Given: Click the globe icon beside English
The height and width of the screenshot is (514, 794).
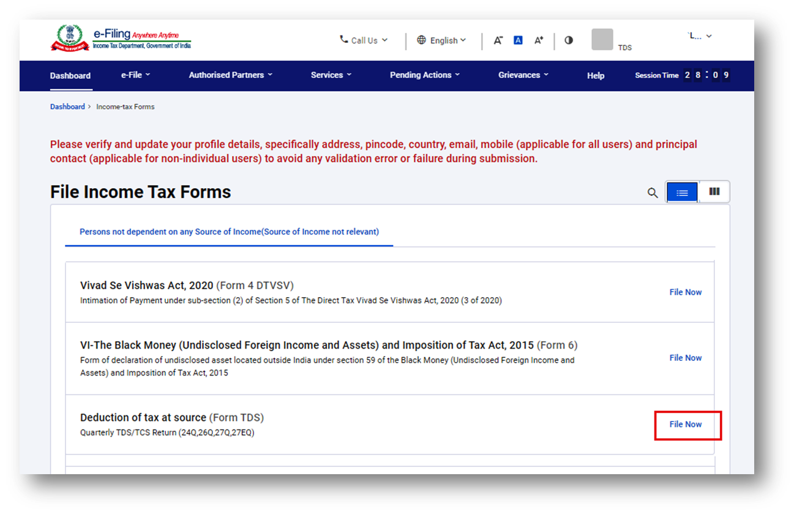Looking at the screenshot, I should pos(421,40).
